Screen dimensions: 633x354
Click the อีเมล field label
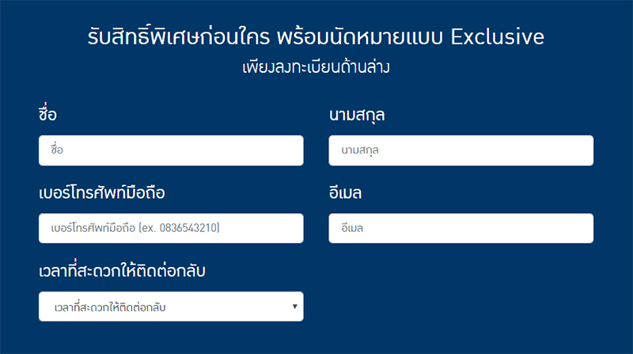tap(351, 193)
